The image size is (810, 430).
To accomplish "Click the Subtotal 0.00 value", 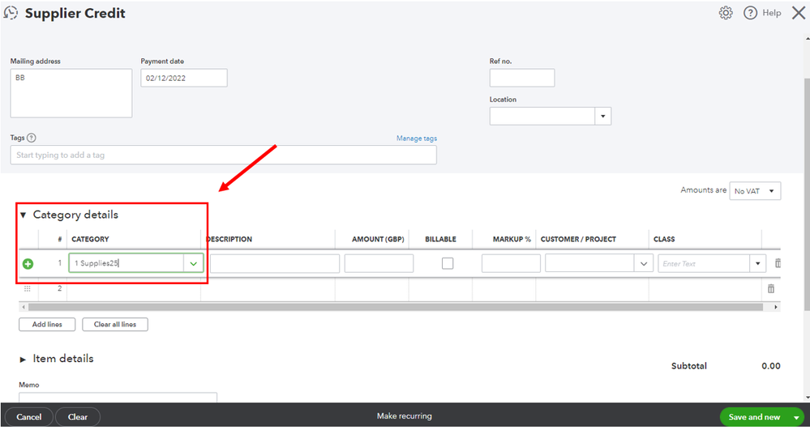I will pyautogui.click(x=771, y=366).
